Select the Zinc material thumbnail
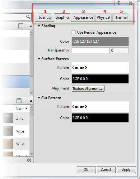140x179 pixels. (8, 118)
